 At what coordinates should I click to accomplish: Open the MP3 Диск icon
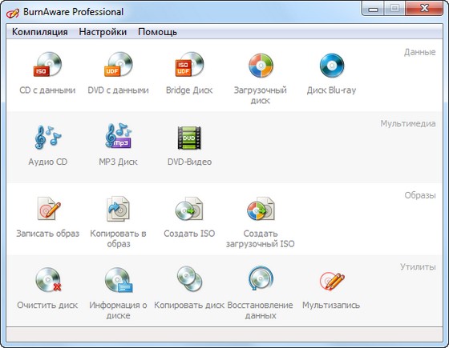point(119,136)
